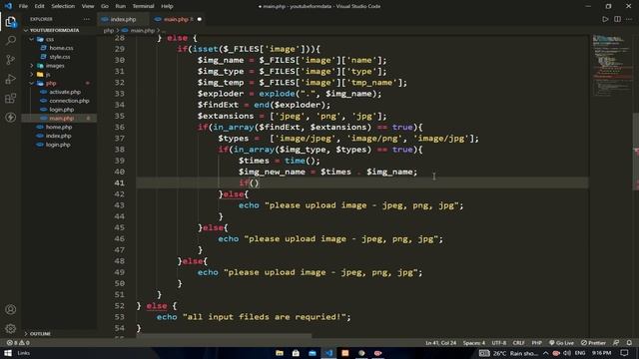The height and width of the screenshot is (359, 639).
Task: Click Spaces: 4 indentation setting
Action: 474,343
